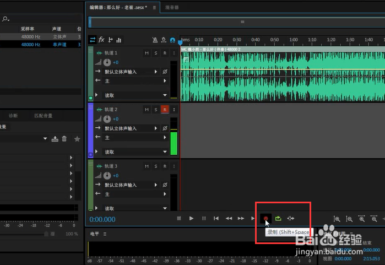This screenshot has width=385, height=265.
Task: Arm Track 3 for record
Action: coord(165,166)
